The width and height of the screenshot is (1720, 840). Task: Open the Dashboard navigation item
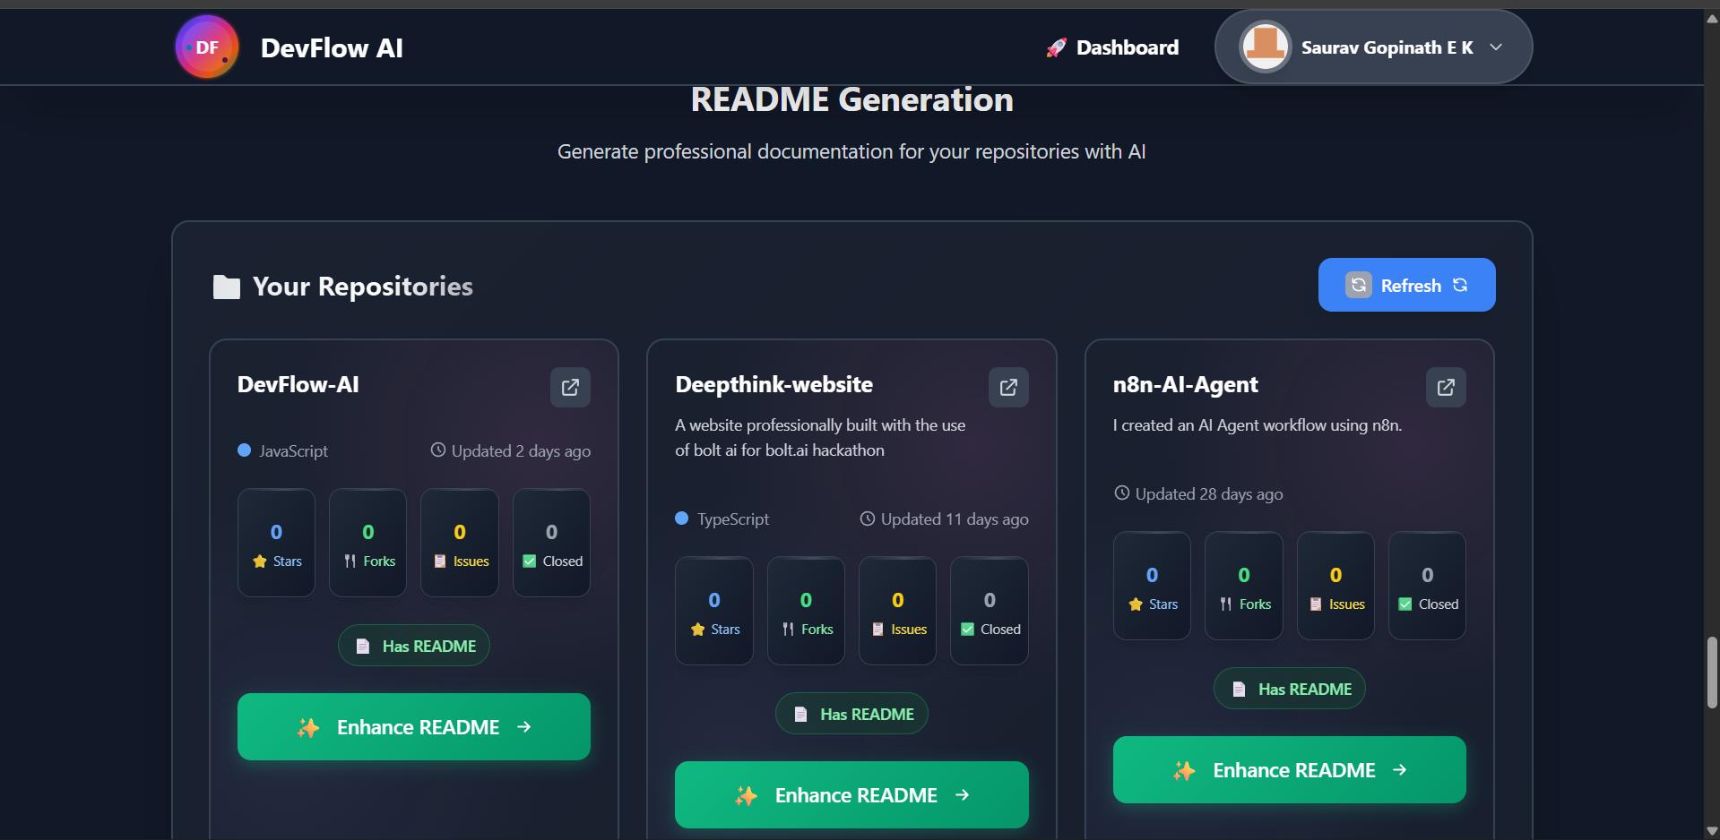(1112, 47)
